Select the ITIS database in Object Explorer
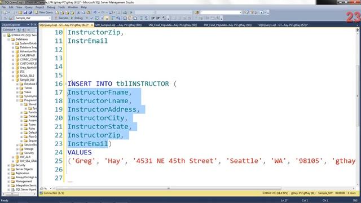Image resolution: width=361 pixels, height=203 pixels. coord(22,72)
